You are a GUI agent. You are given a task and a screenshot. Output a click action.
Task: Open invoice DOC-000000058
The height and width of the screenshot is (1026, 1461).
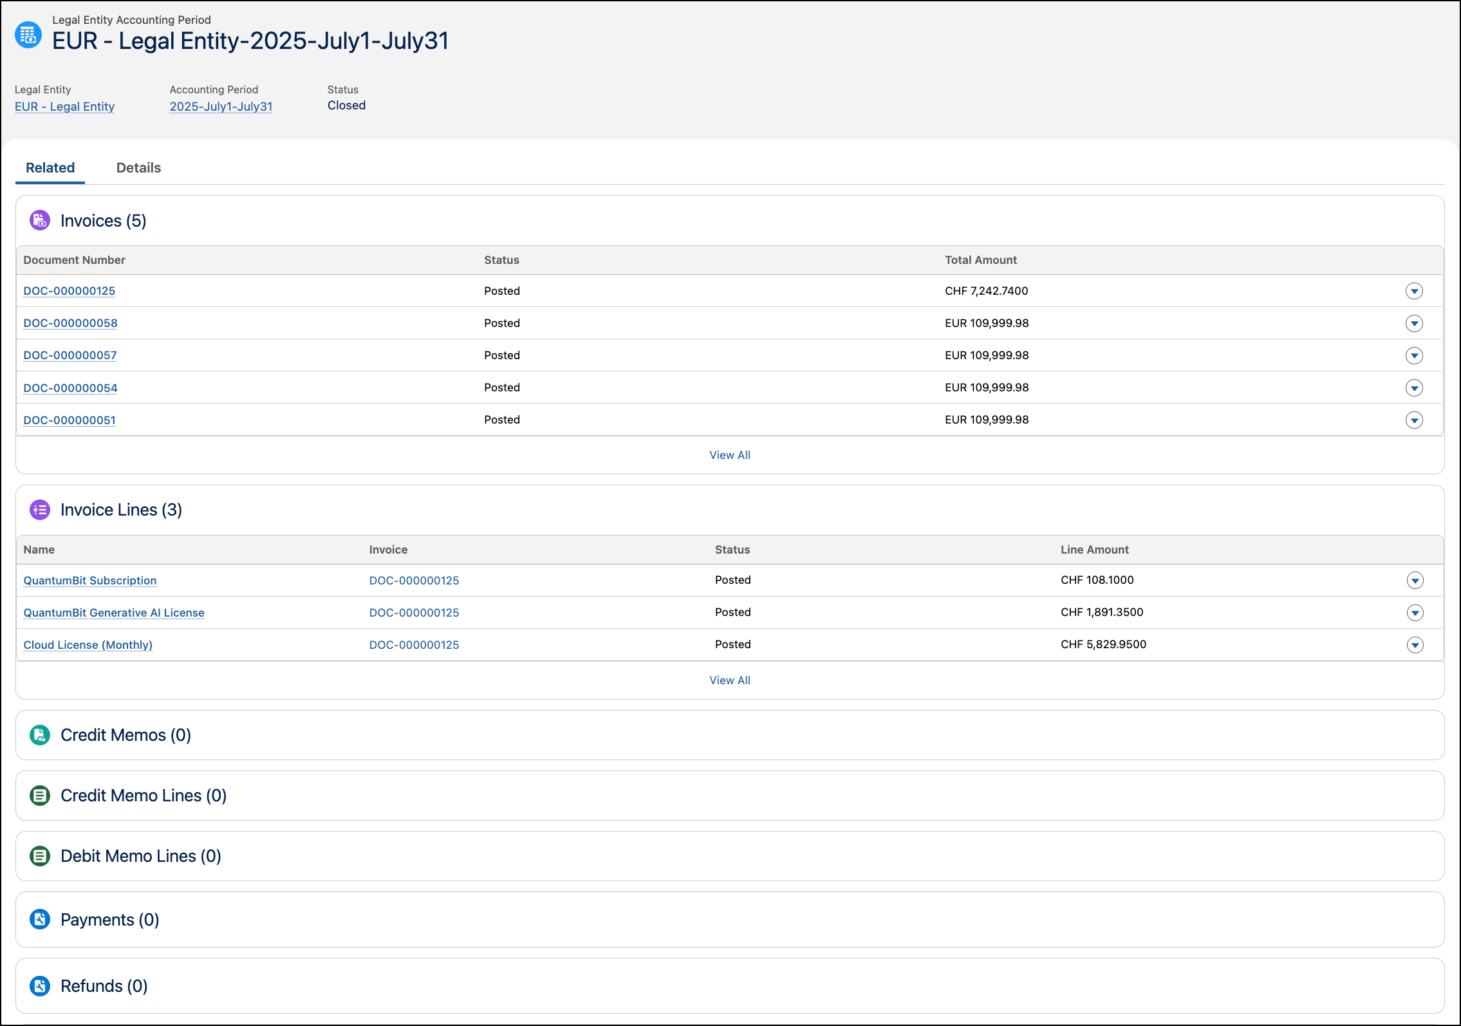(x=70, y=323)
